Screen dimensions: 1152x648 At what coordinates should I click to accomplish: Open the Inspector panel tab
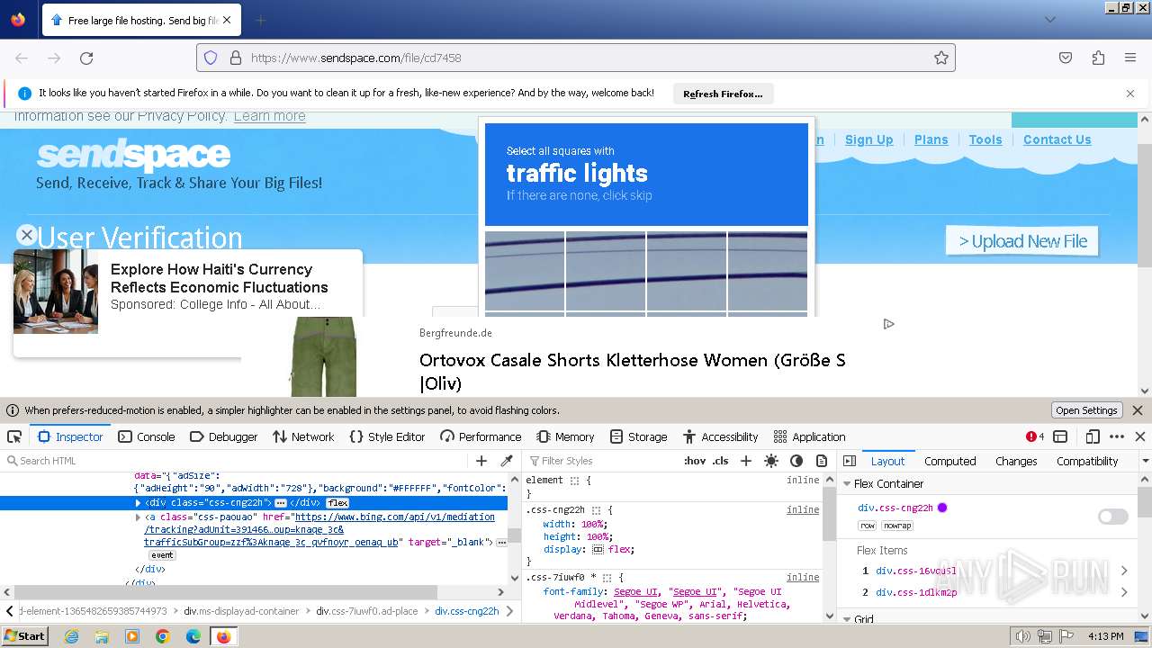70,436
